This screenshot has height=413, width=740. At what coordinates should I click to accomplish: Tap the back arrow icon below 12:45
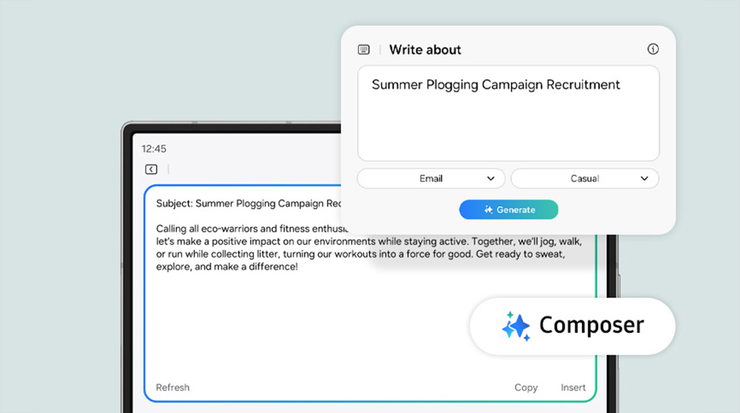151,170
